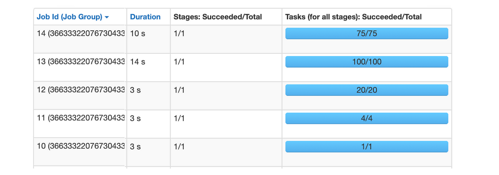Viewport: 499px width, 175px height.
Task: Click the 14 s duration cell
Action: [138, 62]
